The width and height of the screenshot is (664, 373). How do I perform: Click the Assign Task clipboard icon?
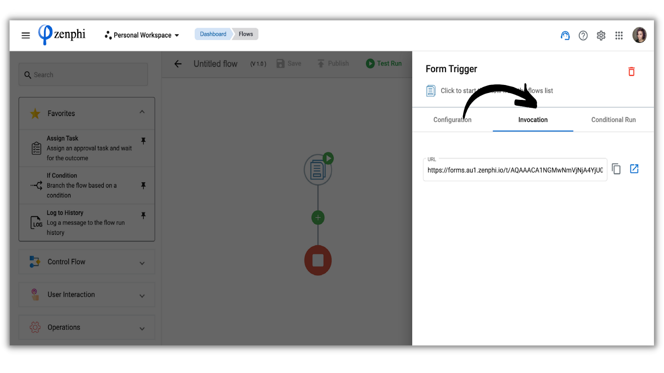click(37, 148)
